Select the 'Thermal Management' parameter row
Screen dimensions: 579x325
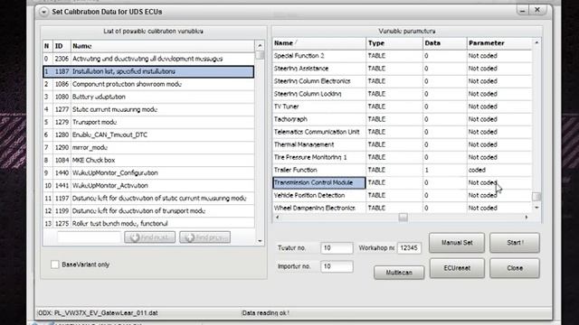tap(402, 144)
